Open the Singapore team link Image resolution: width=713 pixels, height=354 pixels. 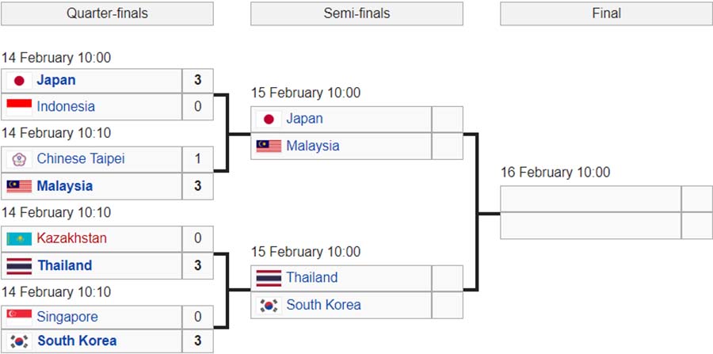pyautogui.click(x=67, y=318)
